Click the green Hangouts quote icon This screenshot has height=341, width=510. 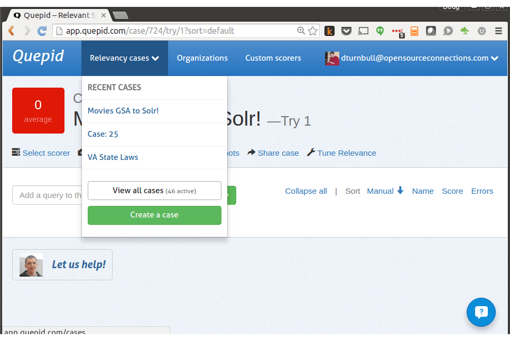click(380, 31)
